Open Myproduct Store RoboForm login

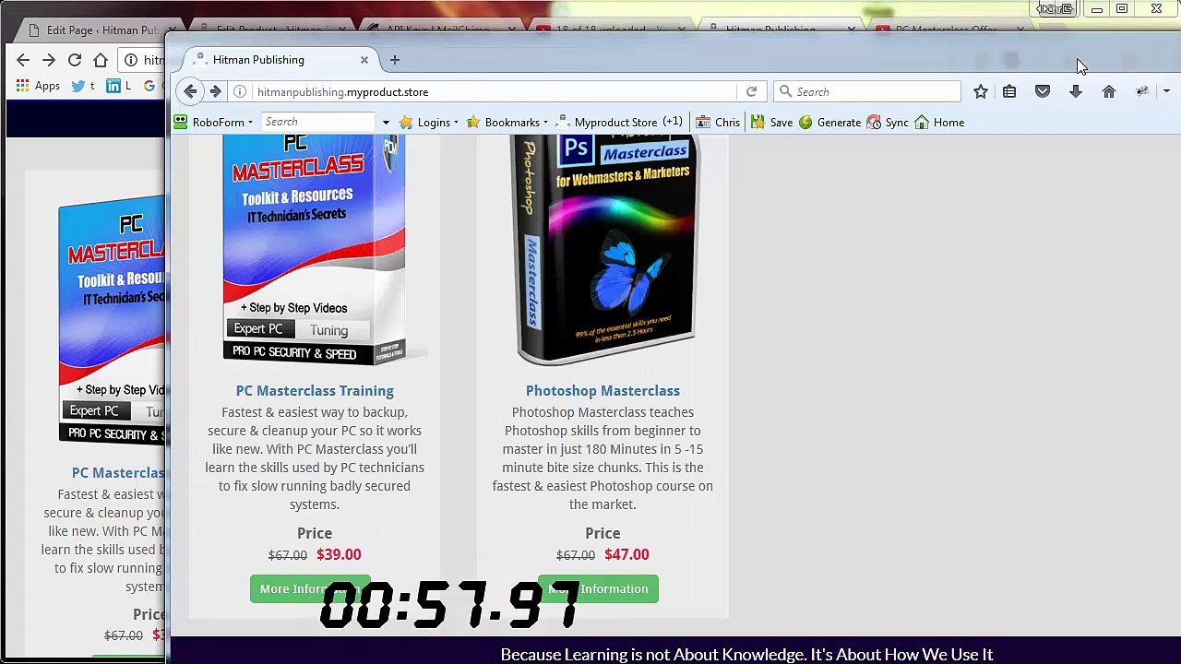tap(619, 122)
